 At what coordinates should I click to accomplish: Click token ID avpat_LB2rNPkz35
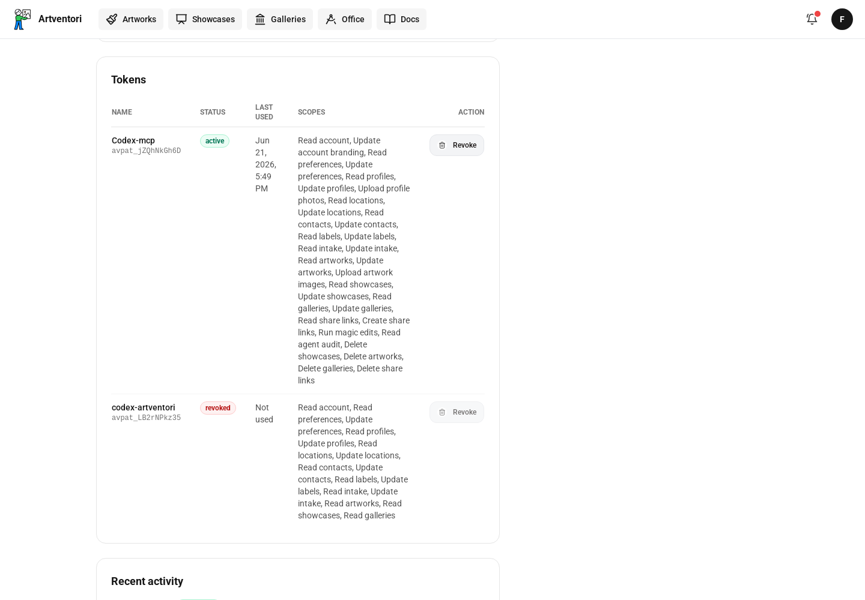(146, 418)
